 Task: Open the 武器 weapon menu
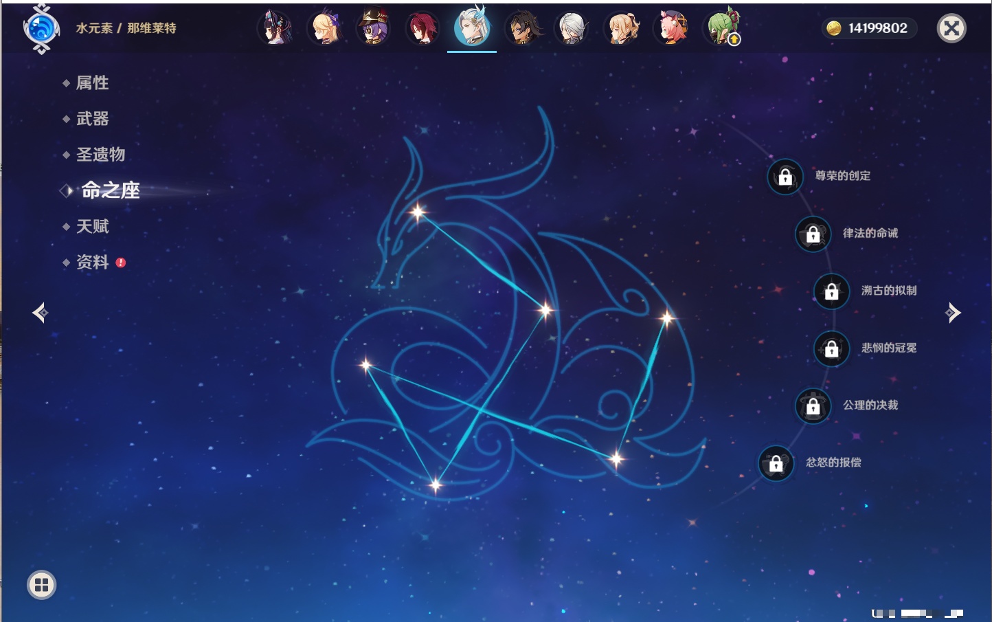click(92, 119)
